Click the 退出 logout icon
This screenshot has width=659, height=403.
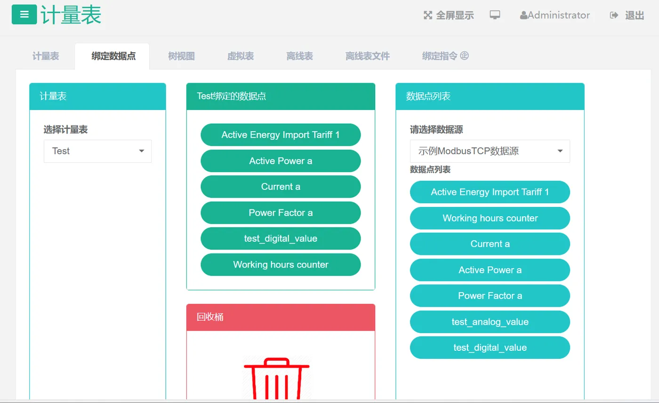click(613, 15)
